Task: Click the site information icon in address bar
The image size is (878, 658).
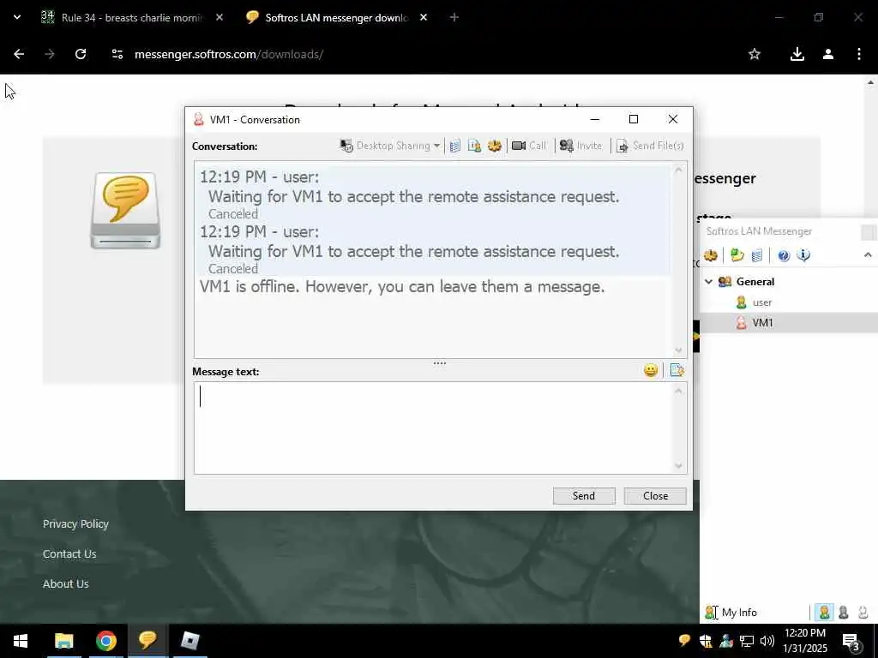Action: coord(117,54)
